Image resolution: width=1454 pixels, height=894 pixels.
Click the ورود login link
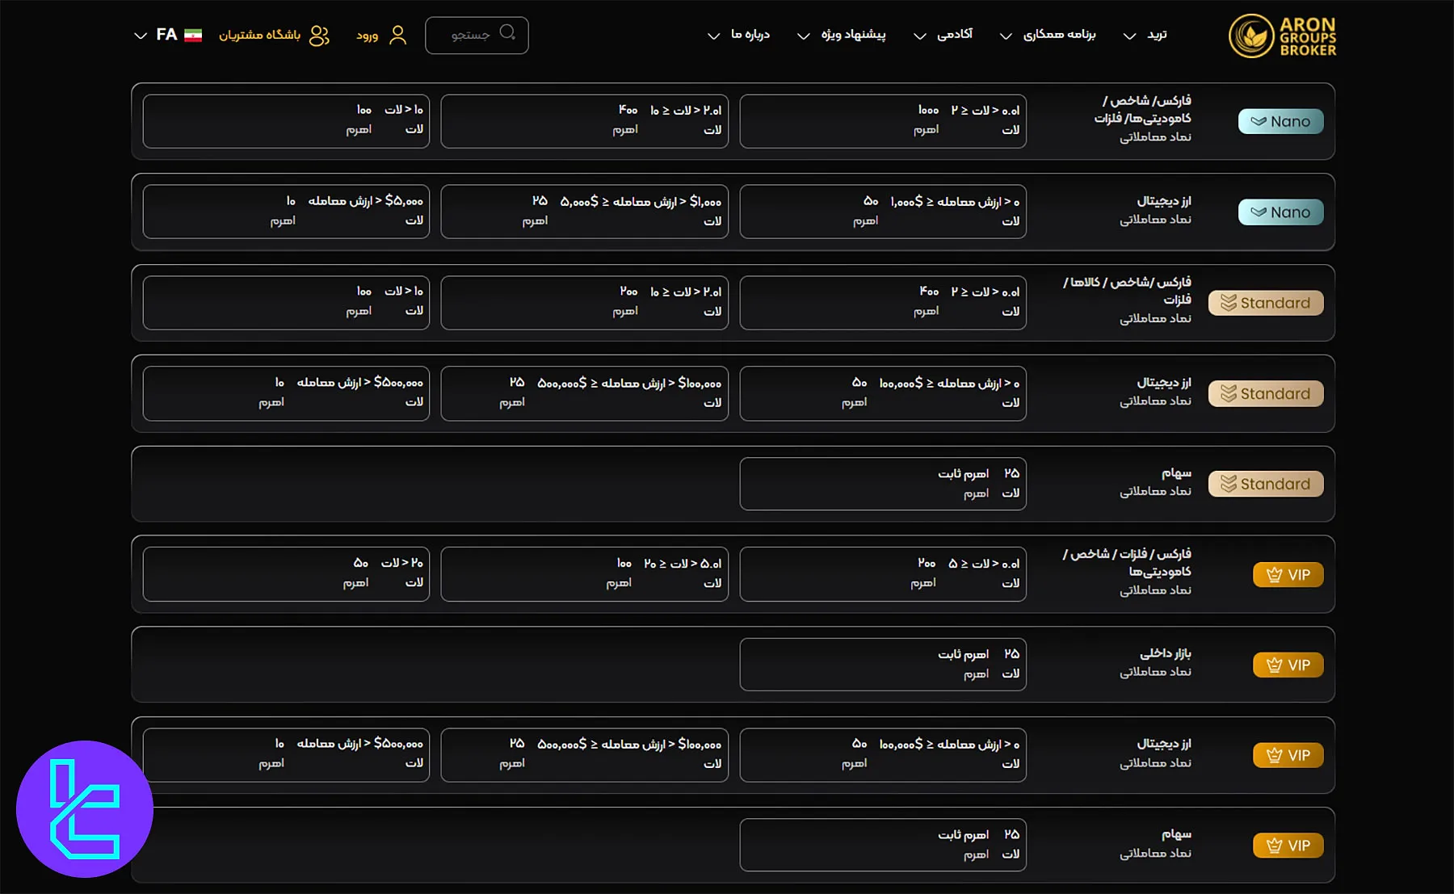368,36
